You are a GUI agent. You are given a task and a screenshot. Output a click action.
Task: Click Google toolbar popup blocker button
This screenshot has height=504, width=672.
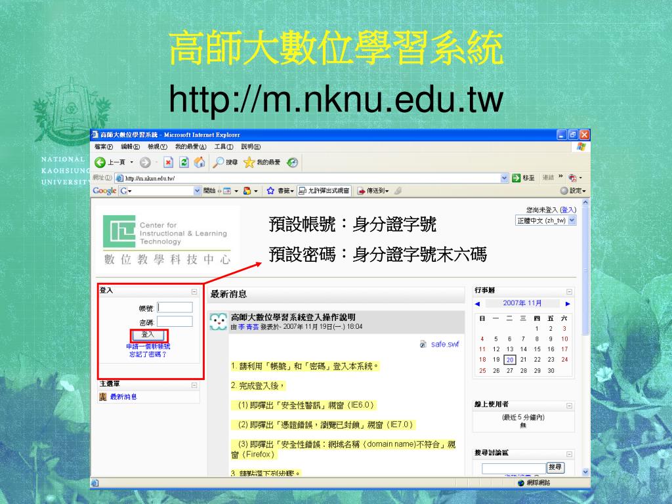click(324, 191)
